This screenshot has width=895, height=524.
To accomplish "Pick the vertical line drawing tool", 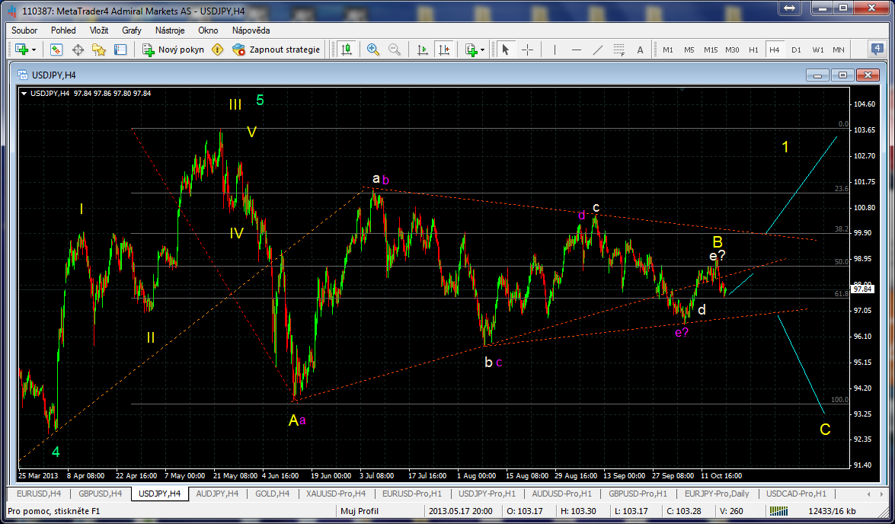I will tap(555, 50).
